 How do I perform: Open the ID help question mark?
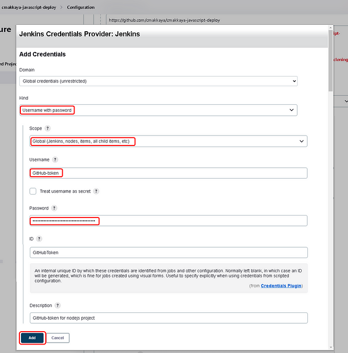(39, 239)
